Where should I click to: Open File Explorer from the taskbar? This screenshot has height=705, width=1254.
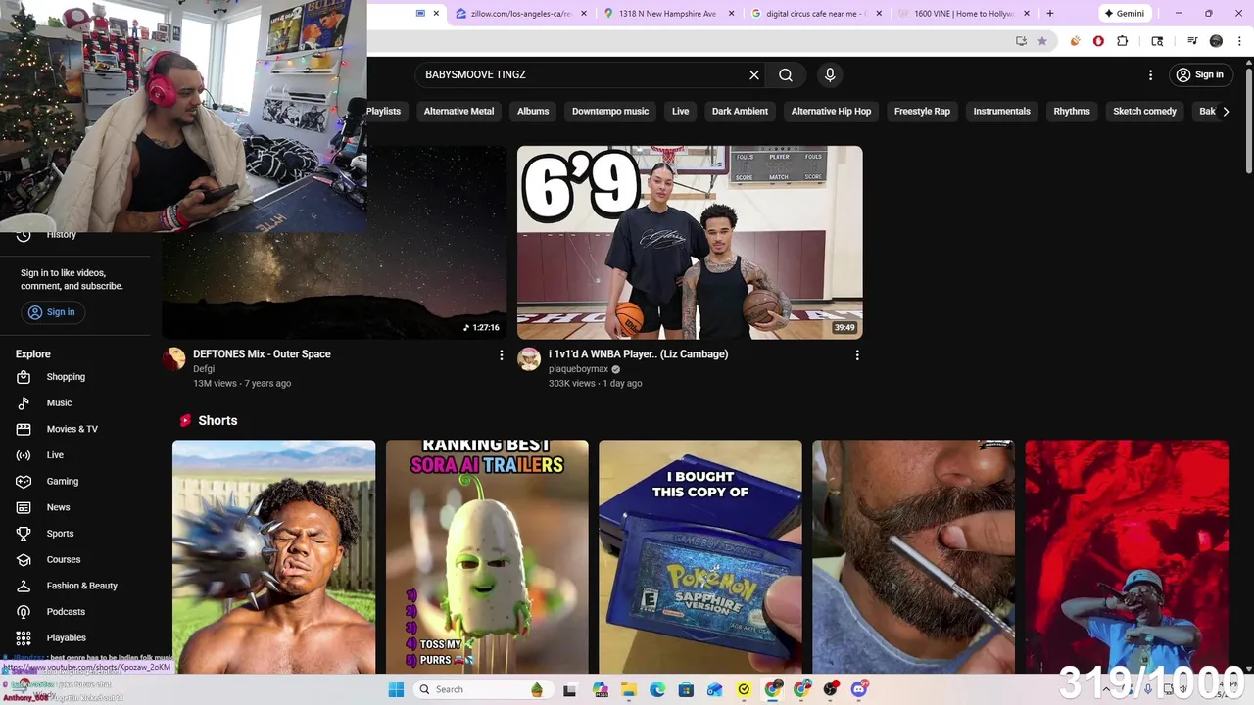pos(629,689)
